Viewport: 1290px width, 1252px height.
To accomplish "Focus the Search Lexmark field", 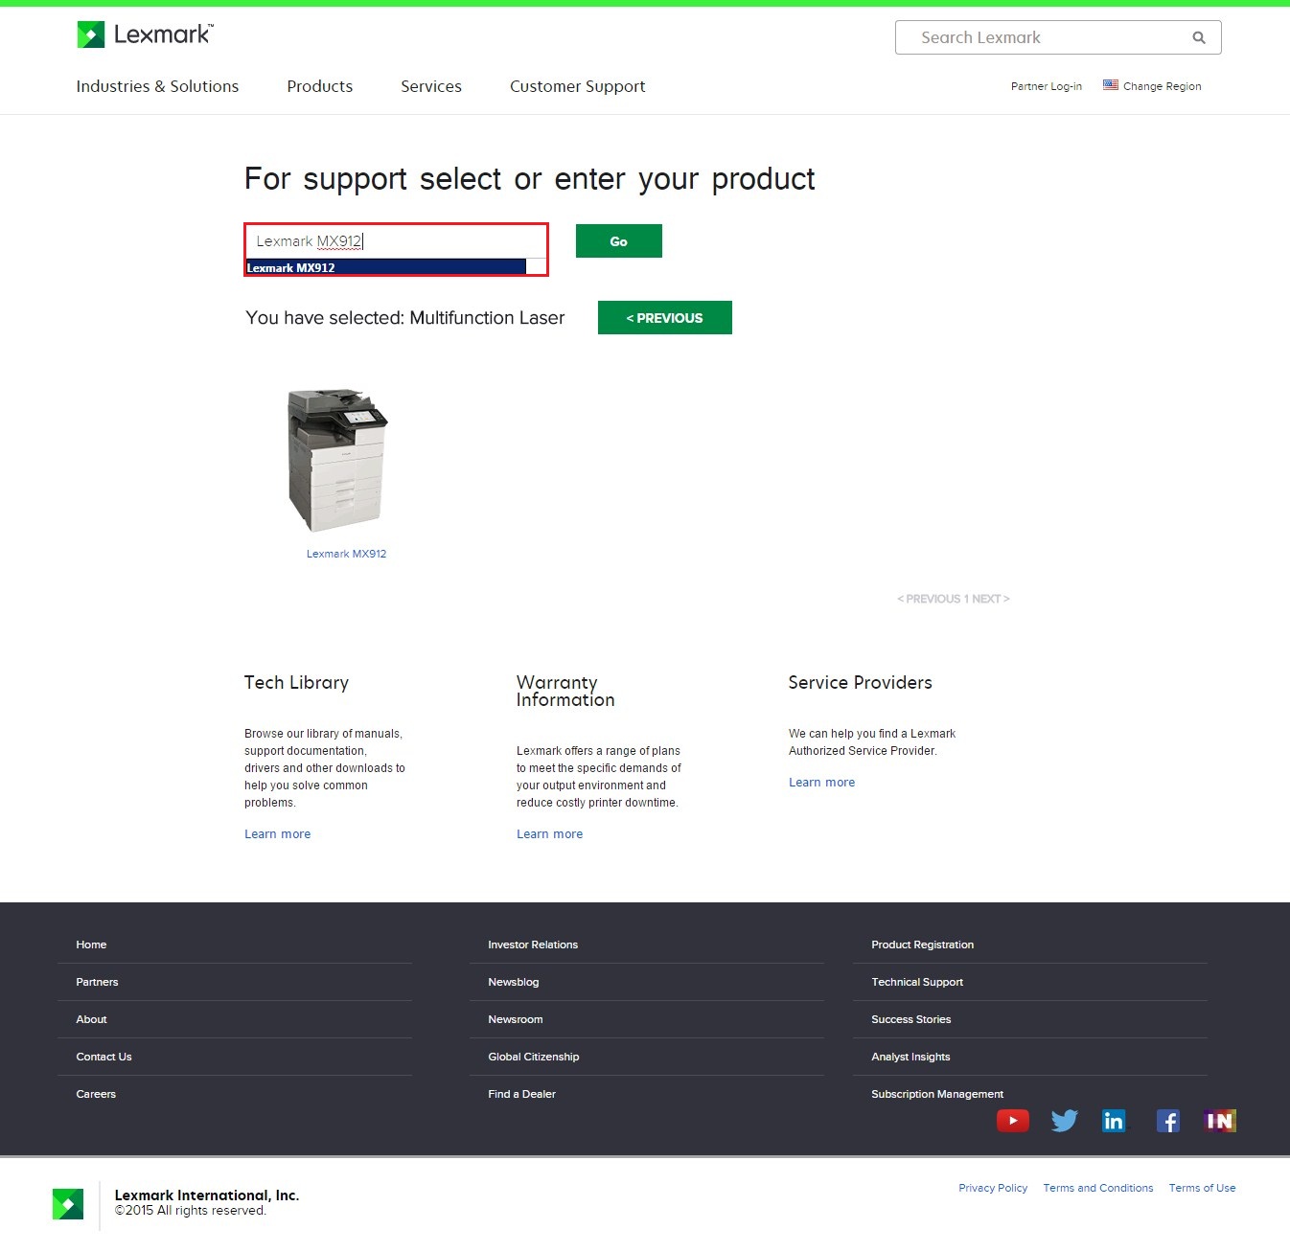I will point(1058,37).
